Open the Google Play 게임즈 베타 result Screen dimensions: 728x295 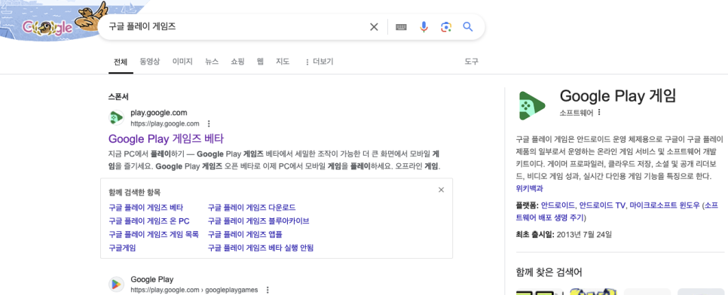click(167, 138)
